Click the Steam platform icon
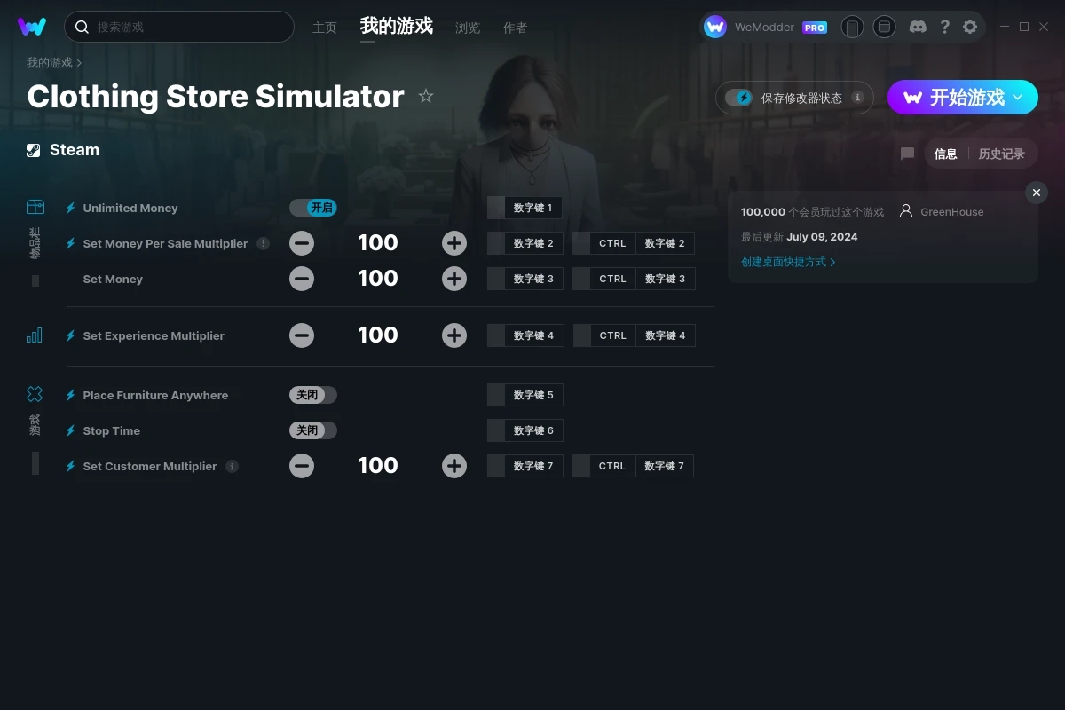 tap(33, 150)
